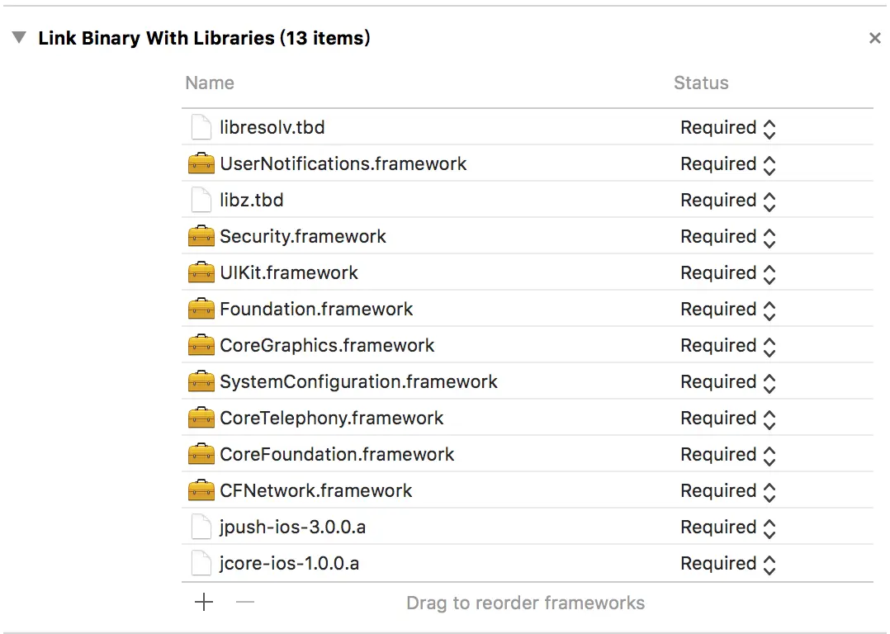Select the CFNetwork.framework toolbox icon
890x634 pixels.
201,490
